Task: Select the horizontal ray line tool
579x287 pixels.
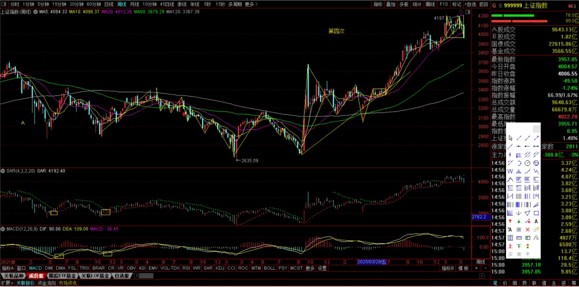Action: coord(528,145)
